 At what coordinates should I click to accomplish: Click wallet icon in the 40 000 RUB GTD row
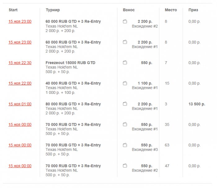tap(125, 83)
